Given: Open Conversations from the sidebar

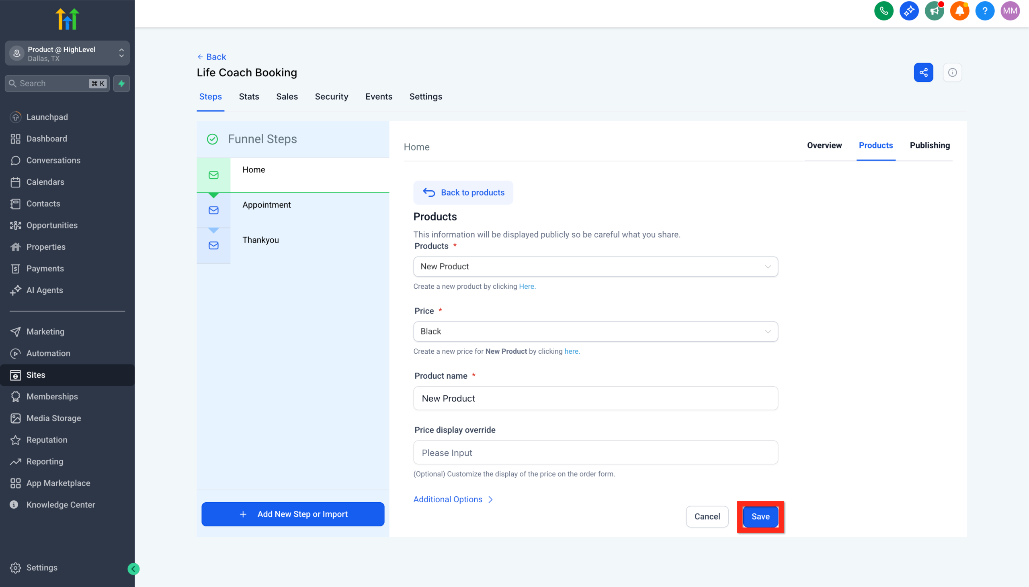Looking at the screenshot, I should pos(53,160).
